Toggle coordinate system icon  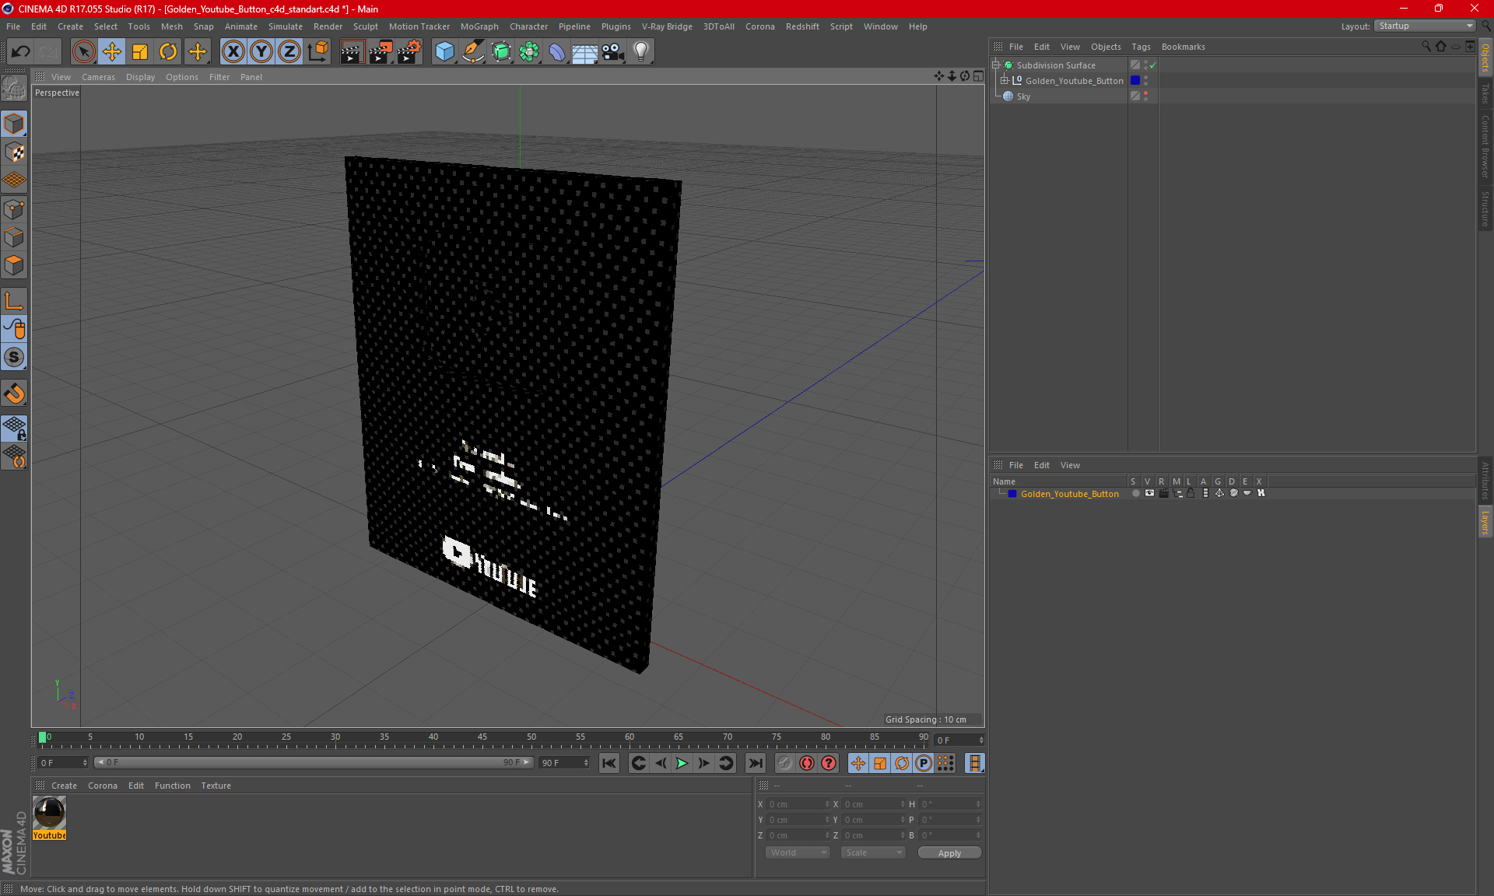(317, 52)
